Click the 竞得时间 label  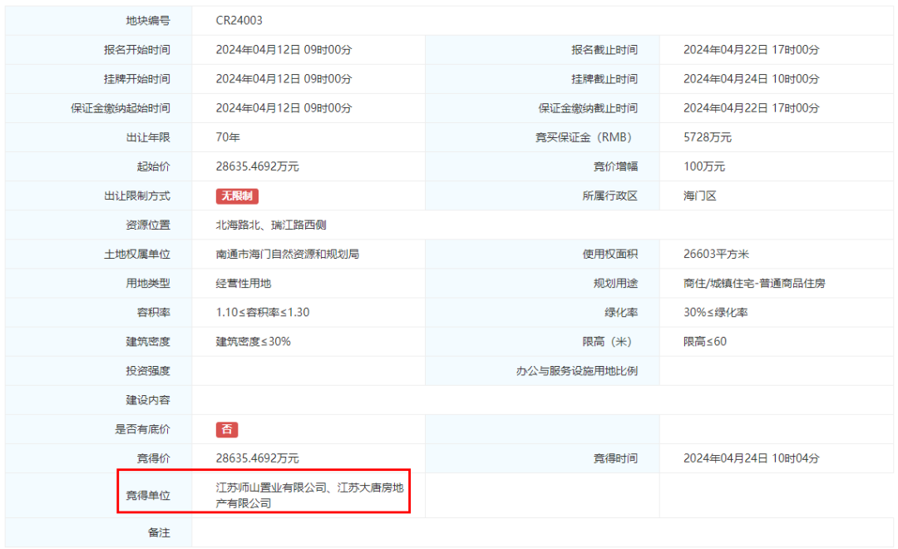click(x=615, y=459)
